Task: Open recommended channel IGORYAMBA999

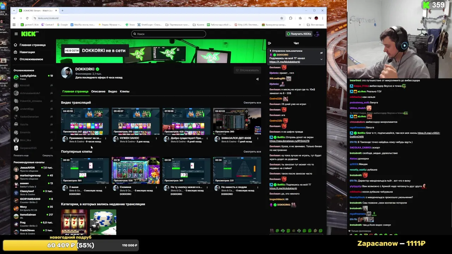Action: pos(33,200)
